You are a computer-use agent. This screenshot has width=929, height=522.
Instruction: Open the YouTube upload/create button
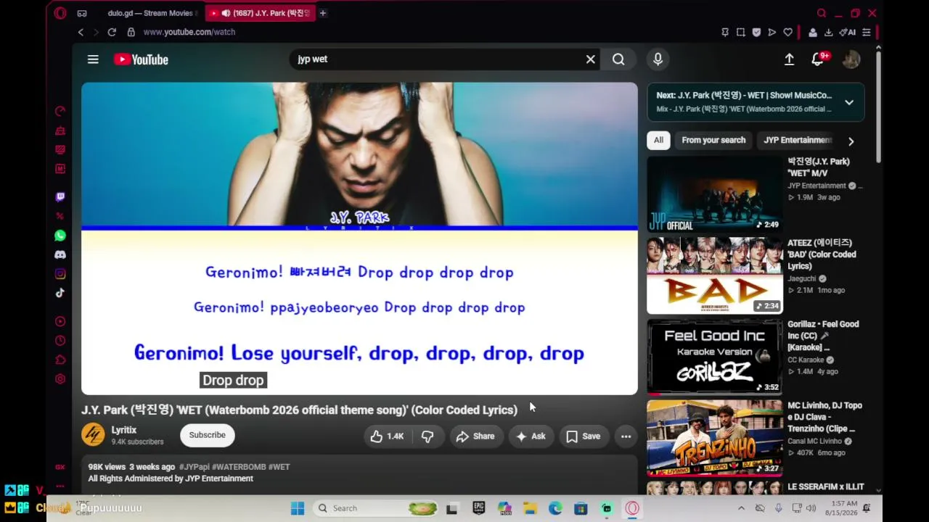pos(789,59)
